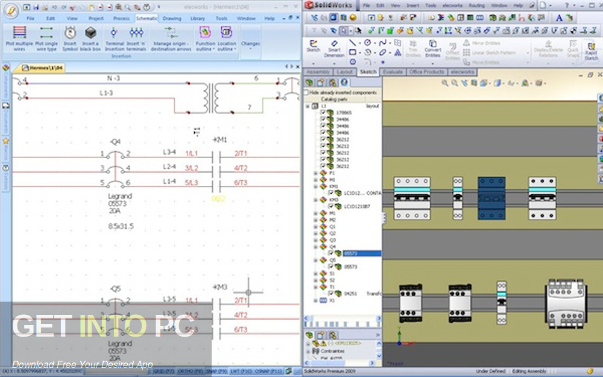Viewport: 603px width, 377px height.
Task: Expand the Q2 tree node
Action: [x=316, y=233]
